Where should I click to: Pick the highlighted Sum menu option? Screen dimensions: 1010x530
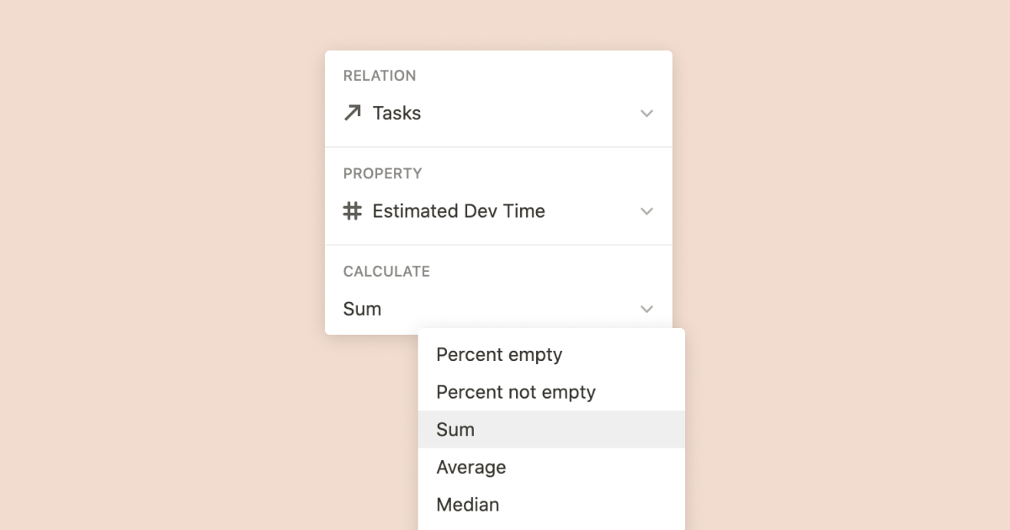coord(455,430)
